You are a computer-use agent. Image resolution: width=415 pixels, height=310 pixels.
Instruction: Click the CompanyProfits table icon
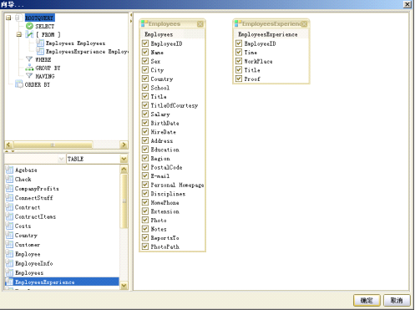9,189
